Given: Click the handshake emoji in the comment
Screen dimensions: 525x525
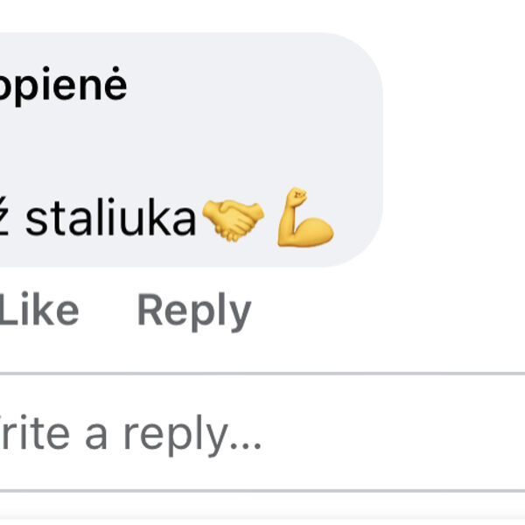Looking at the screenshot, I should (x=232, y=220).
